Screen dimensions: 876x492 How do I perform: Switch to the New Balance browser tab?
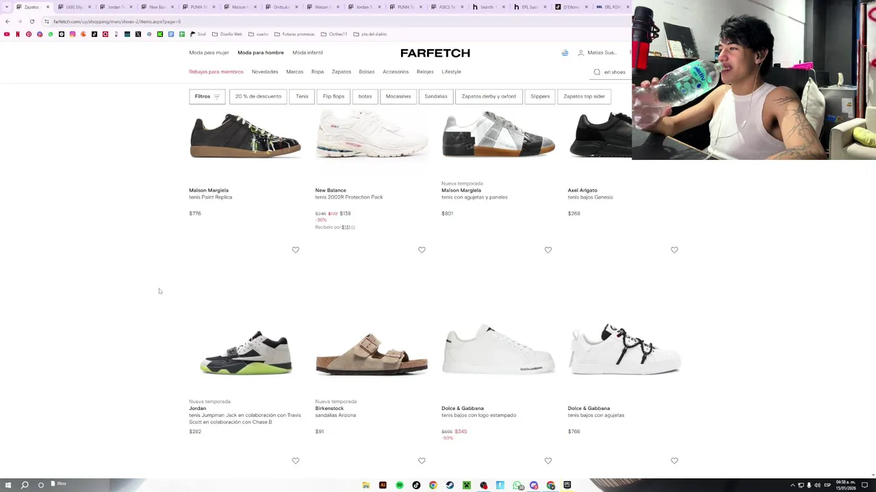pyautogui.click(x=157, y=7)
